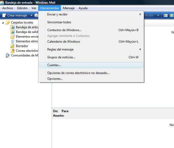
Task: Select the Bandeja de entrada folder
Action: tap(27, 27)
